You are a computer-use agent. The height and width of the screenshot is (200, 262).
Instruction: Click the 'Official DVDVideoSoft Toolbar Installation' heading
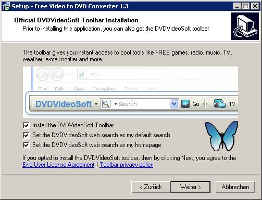coord(76,20)
